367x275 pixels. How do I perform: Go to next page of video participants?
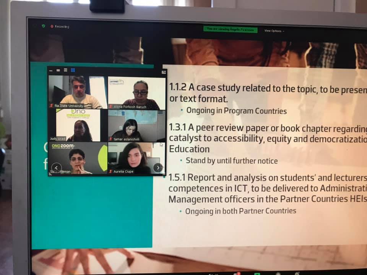[158, 168]
